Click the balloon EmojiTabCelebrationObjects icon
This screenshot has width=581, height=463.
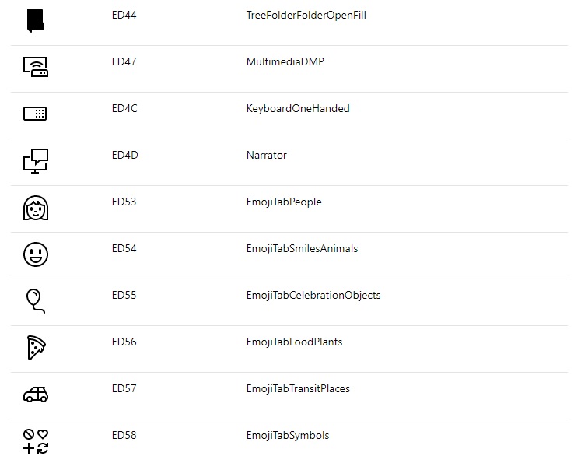[x=35, y=301]
